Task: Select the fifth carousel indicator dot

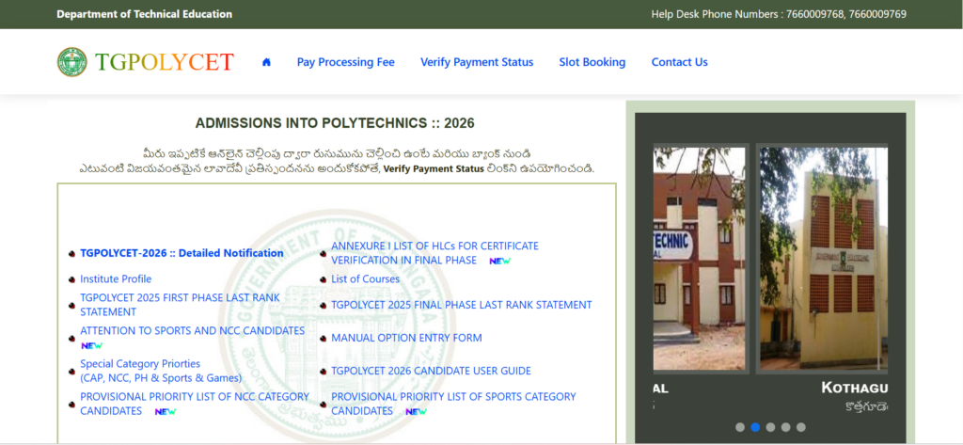Action: pos(801,427)
